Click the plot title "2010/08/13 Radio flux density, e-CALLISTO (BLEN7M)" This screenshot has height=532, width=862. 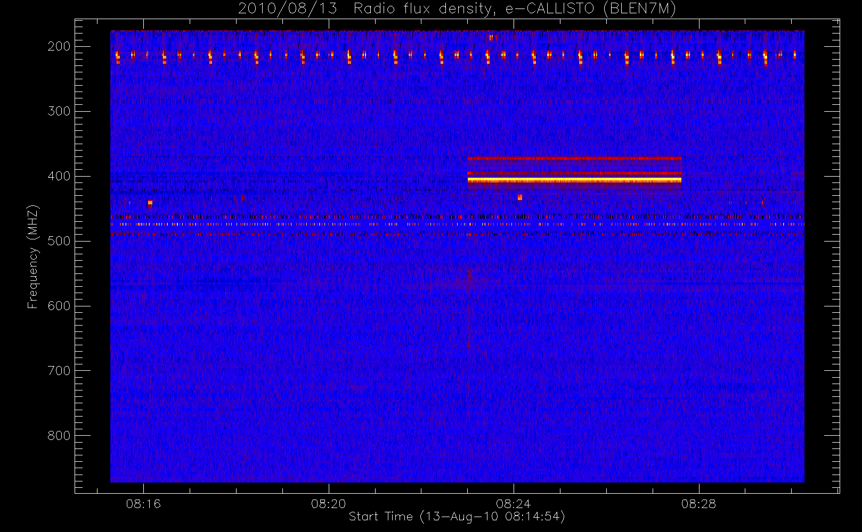pos(457,9)
